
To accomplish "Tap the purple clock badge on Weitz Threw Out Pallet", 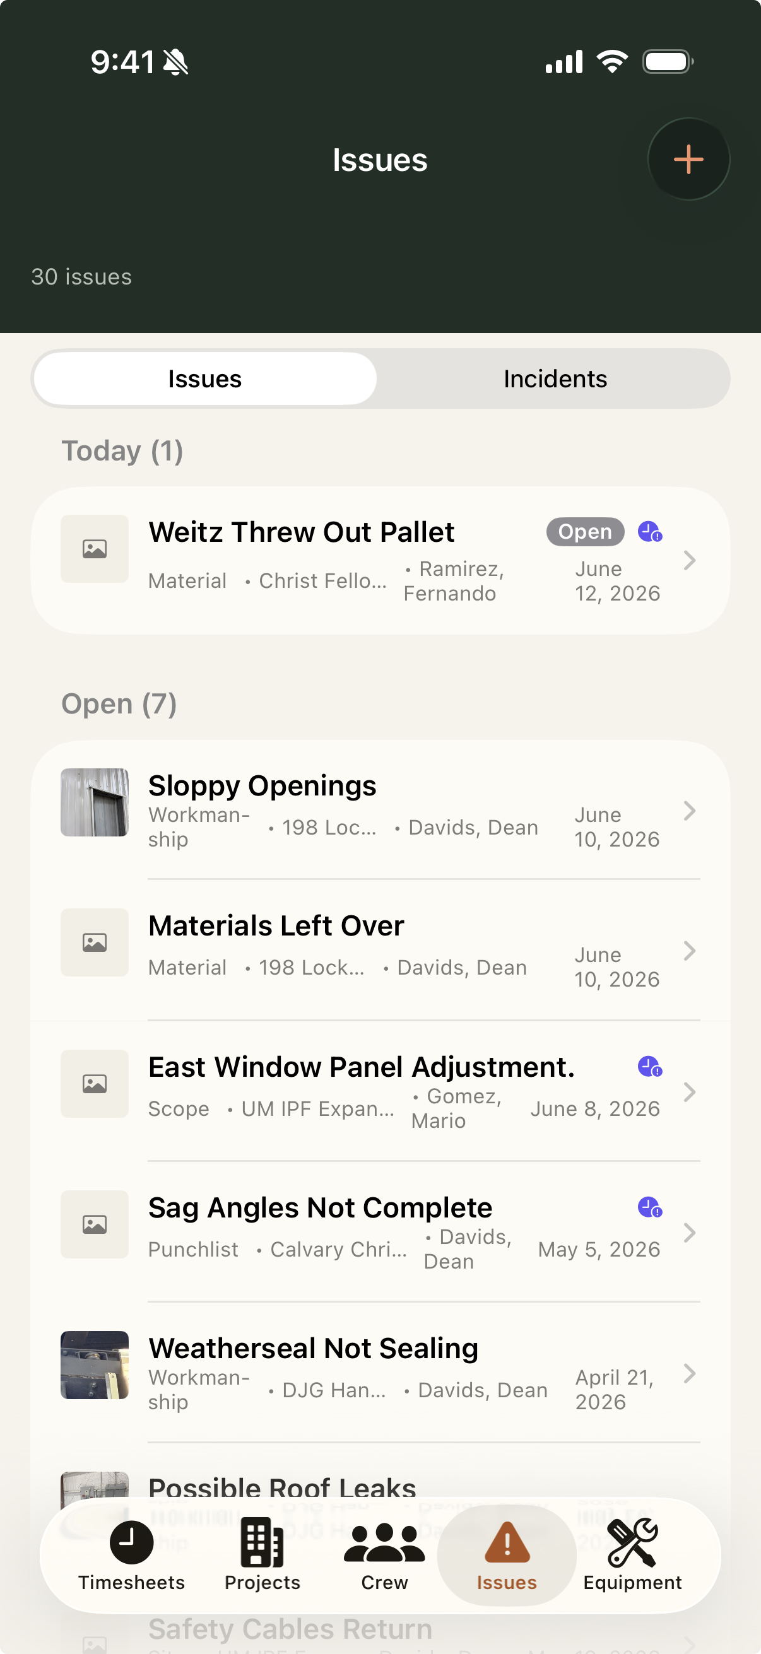I will point(650,532).
